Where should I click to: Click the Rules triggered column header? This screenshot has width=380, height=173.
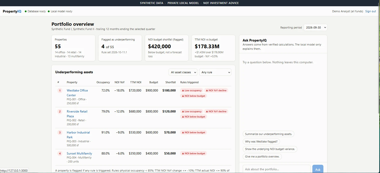[x=189, y=82]
